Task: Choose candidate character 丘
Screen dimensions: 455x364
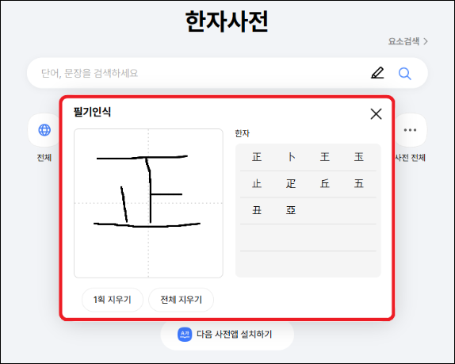Action: (325, 183)
